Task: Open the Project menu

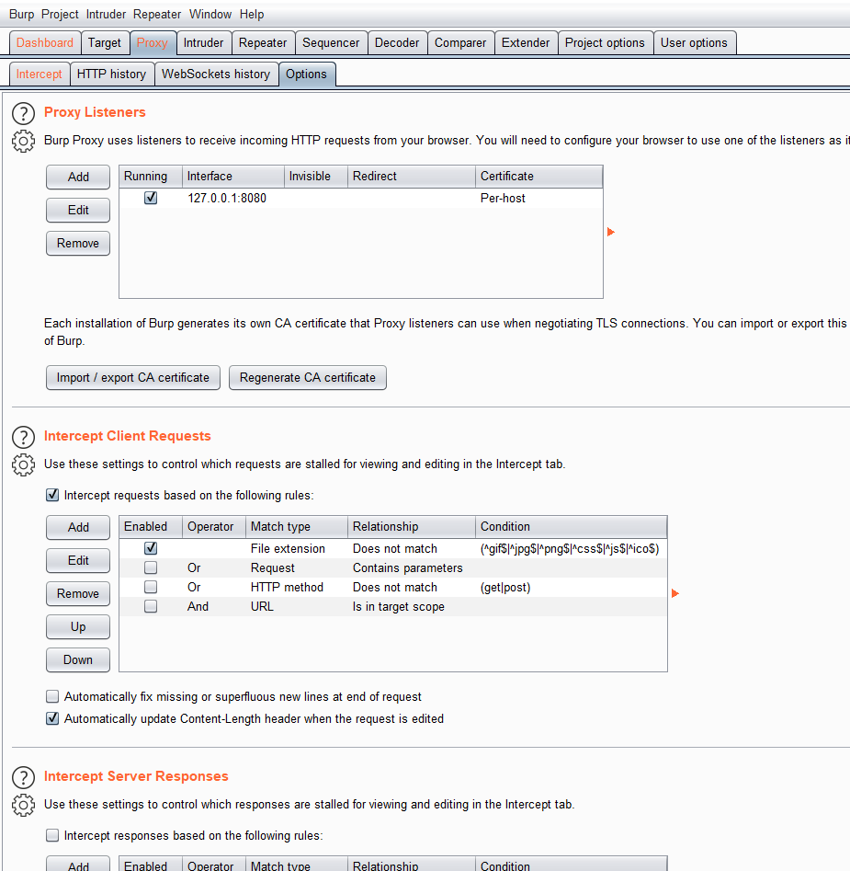Action: (x=60, y=15)
